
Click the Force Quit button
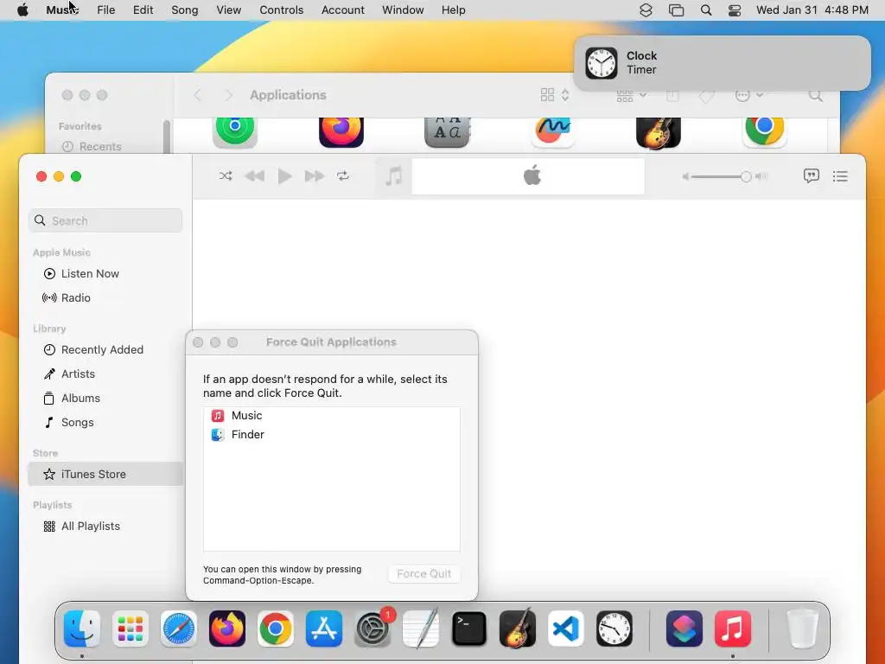(x=423, y=574)
